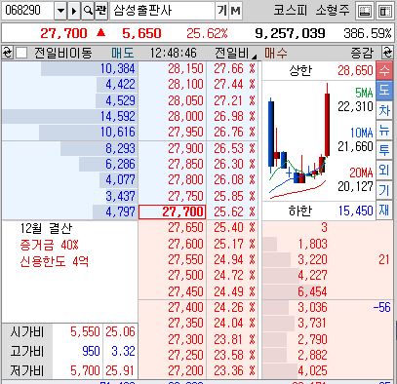Viewport: 397px width, 384px height.
Task: Select the 수 buy tab
Action: coord(384,70)
